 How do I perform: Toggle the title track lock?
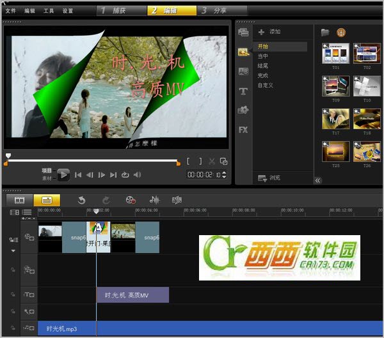pyautogui.click(x=12, y=295)
